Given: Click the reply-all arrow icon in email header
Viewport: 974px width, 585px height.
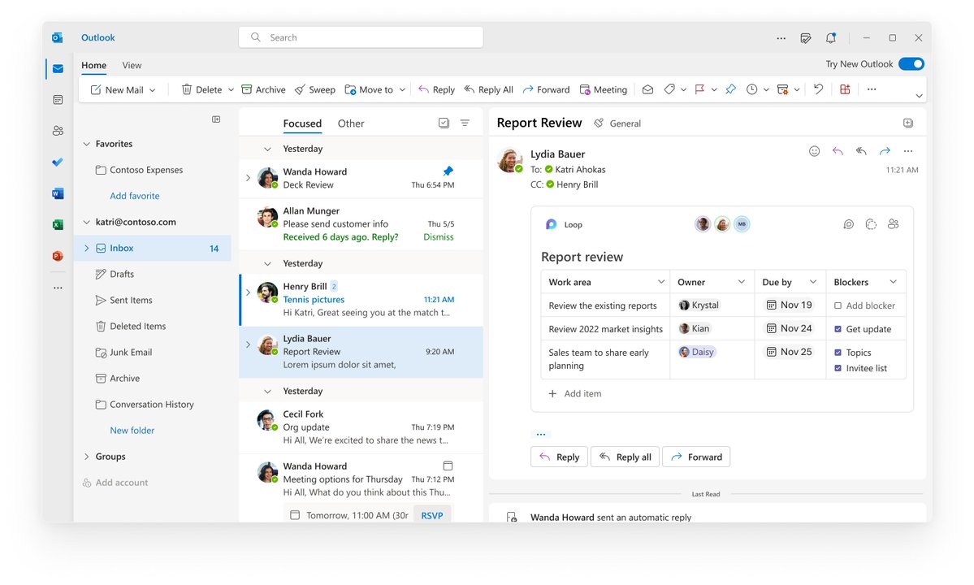Looking at the screenshot, I should [861, 151].
